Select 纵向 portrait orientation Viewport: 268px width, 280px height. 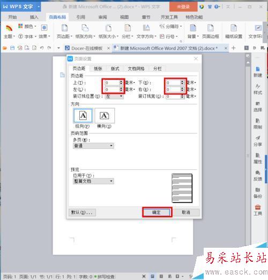[83, 116]
